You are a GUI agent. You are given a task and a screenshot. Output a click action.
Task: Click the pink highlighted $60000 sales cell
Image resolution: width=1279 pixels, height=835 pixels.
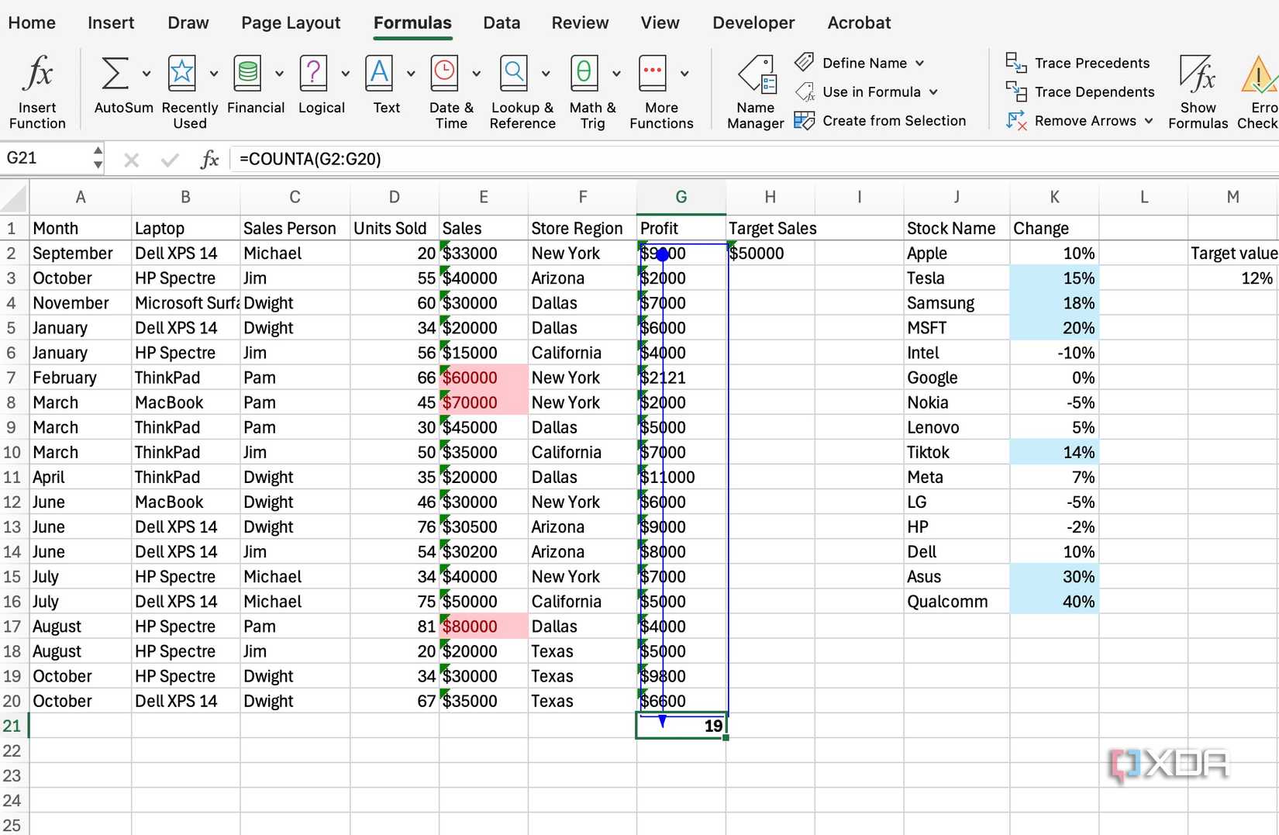click(x=483, y=378)
